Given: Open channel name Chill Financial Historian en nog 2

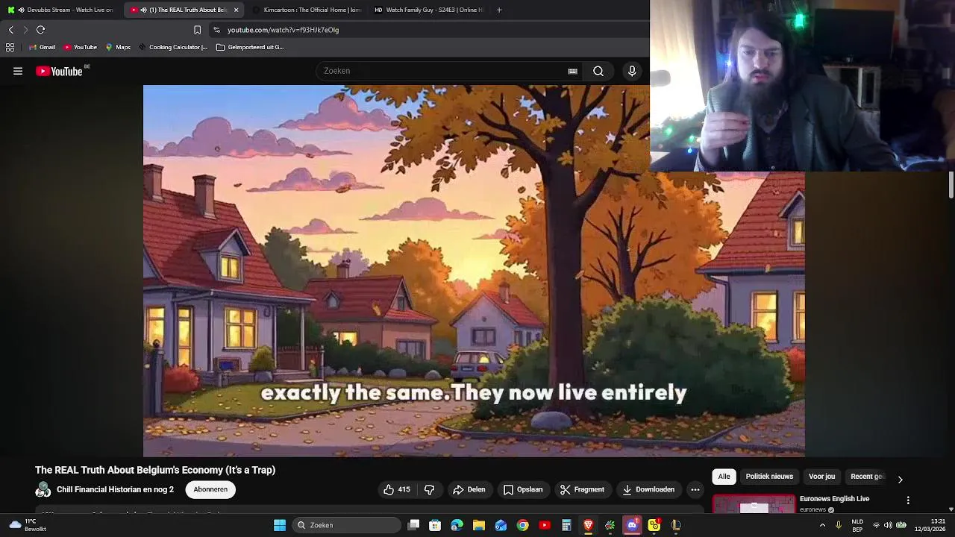Looking at the screenshot, I should [115, 489].
